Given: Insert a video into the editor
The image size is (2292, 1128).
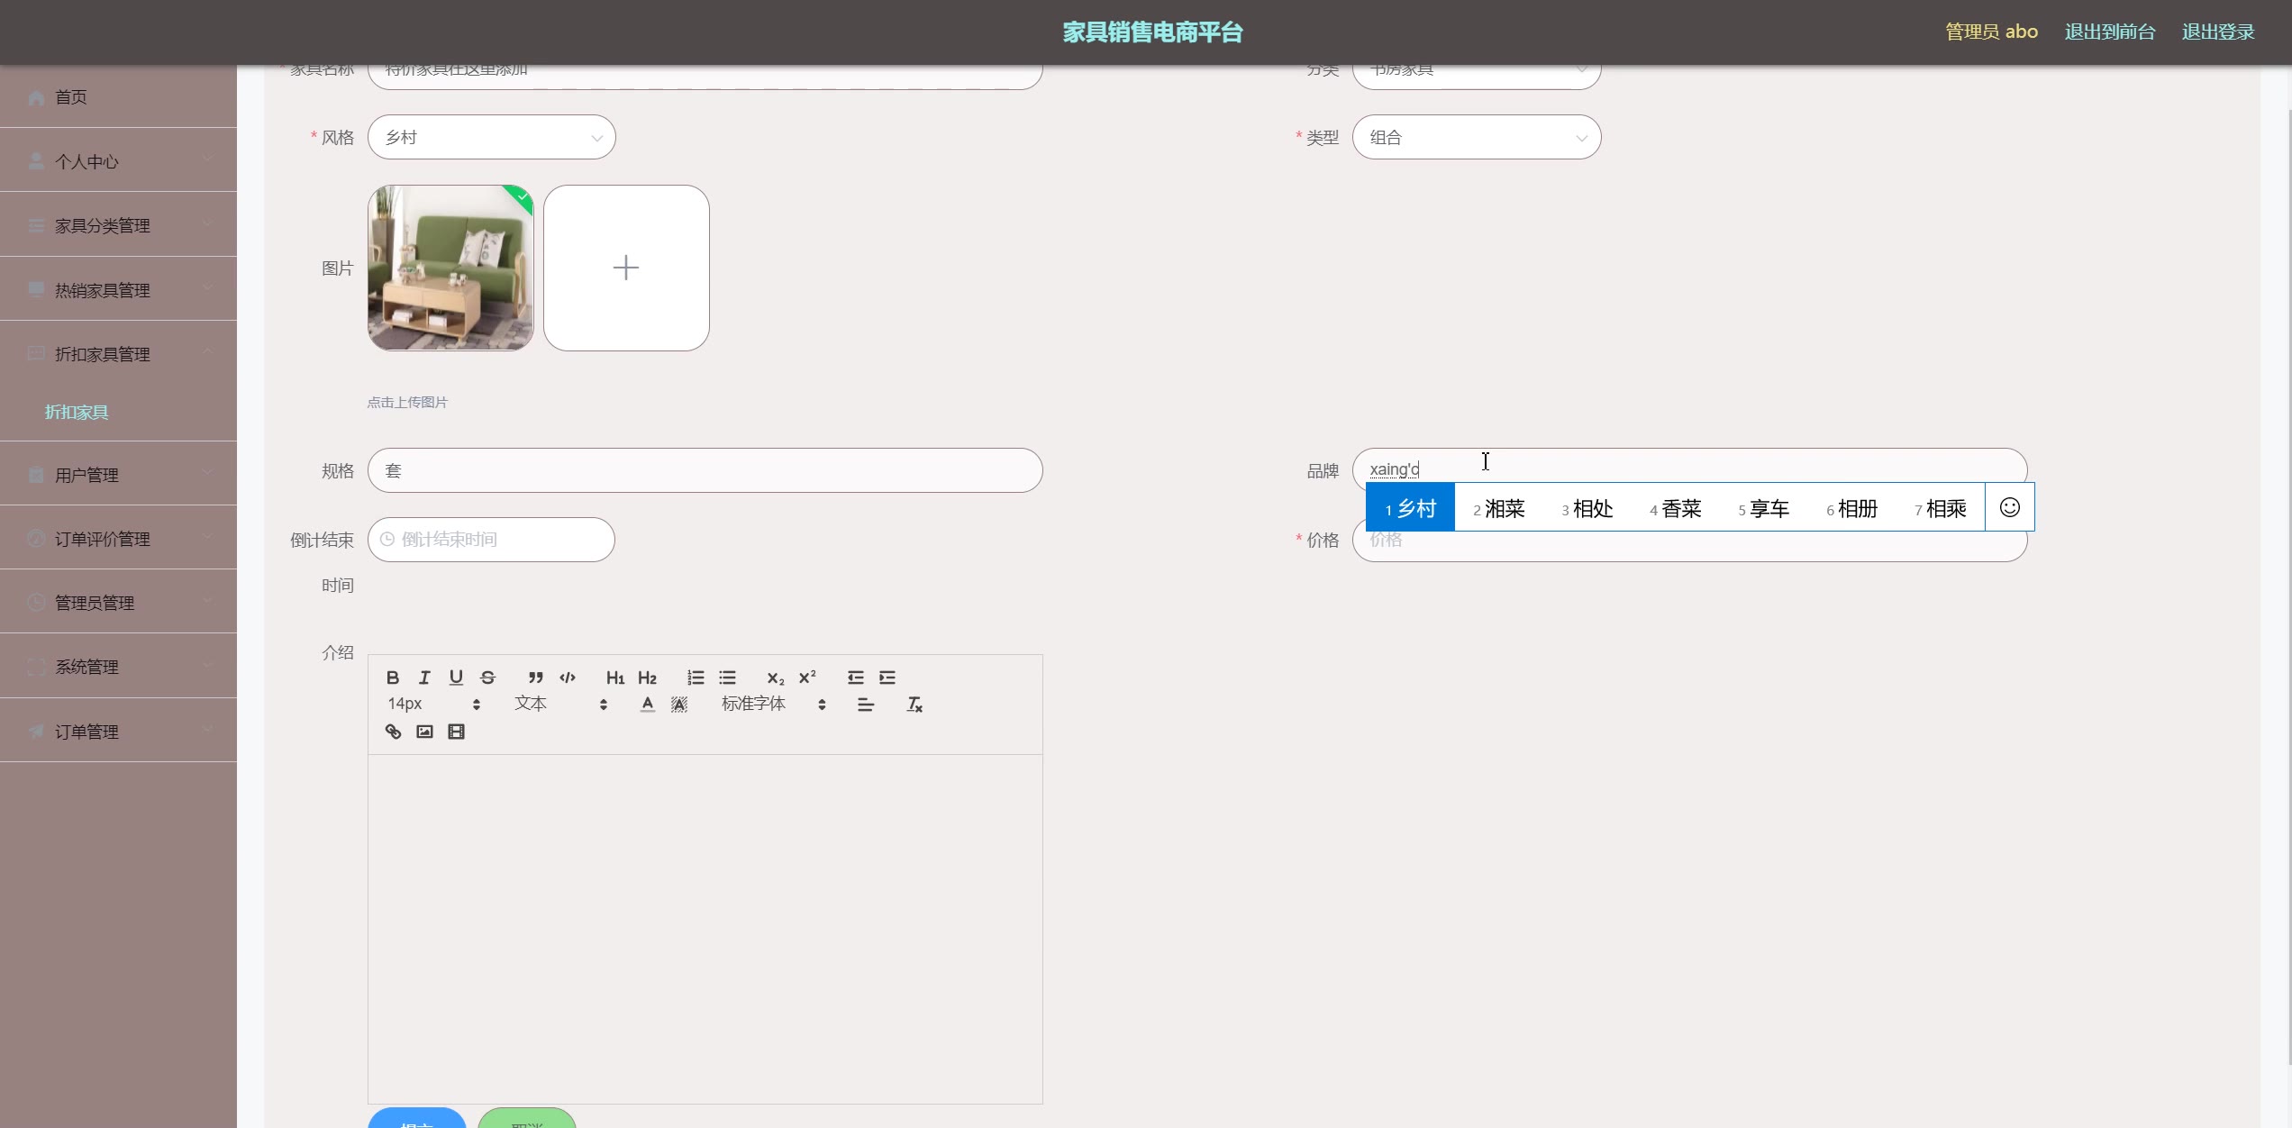Looking at the screenshot, I should click(457, 732).
